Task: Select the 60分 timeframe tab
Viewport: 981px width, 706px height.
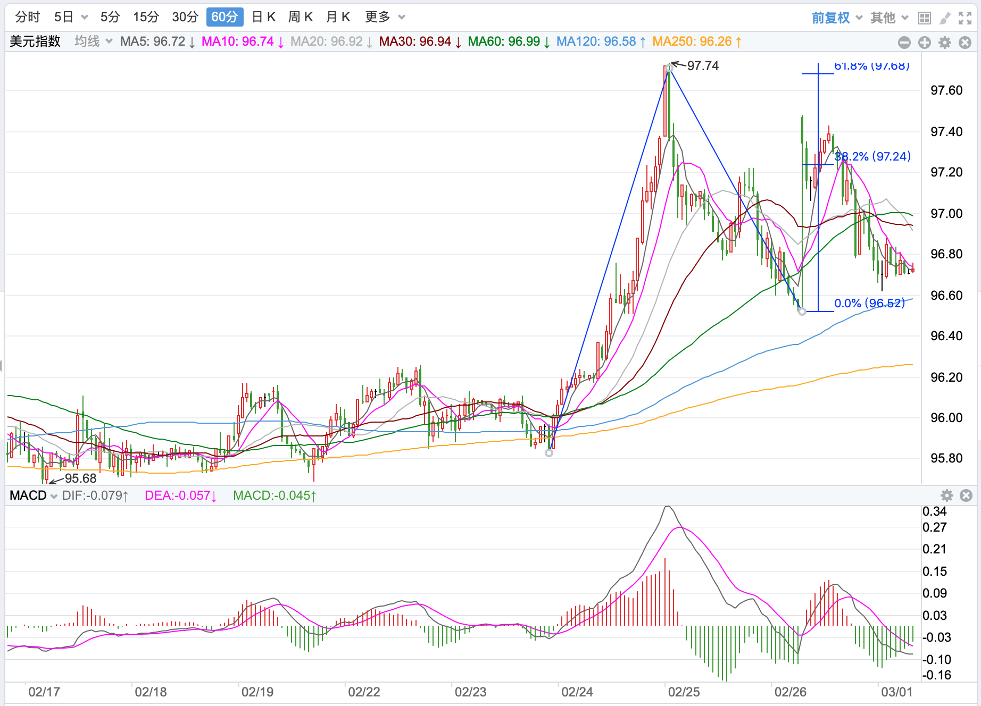Action: click(x=225, y=17)
